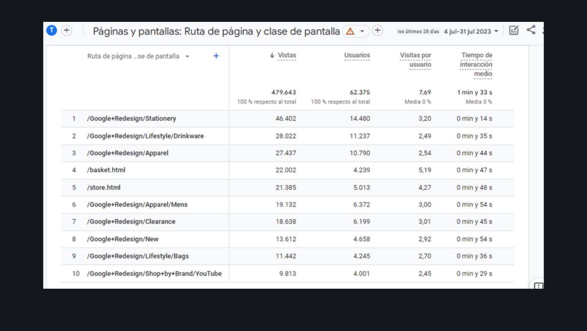Image resolution: width=587 pixels, height=331 pixels.
Task: Click the share report icon
Action: tap(531, 30)
